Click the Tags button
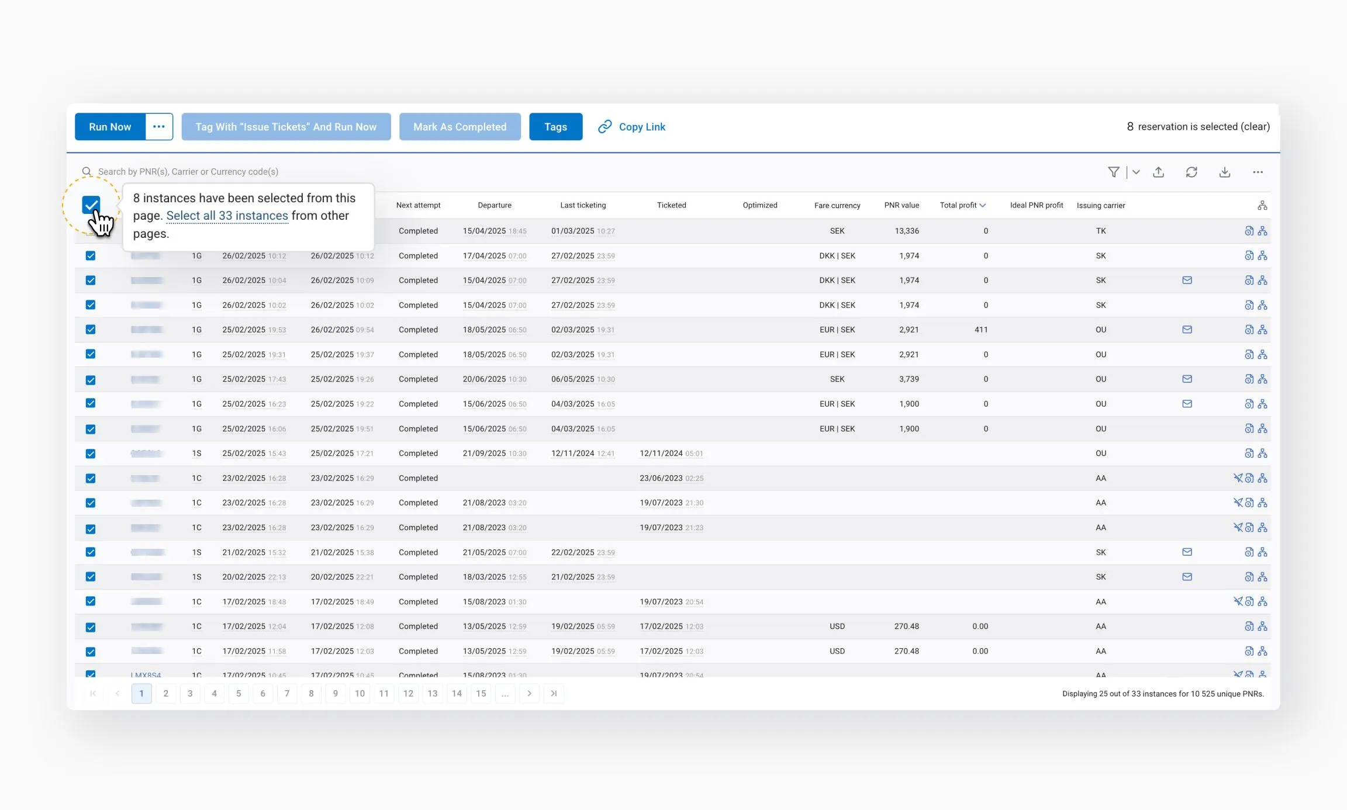Image resolution: width=1347 pixels, height=810 pixels. pos(555,127)
